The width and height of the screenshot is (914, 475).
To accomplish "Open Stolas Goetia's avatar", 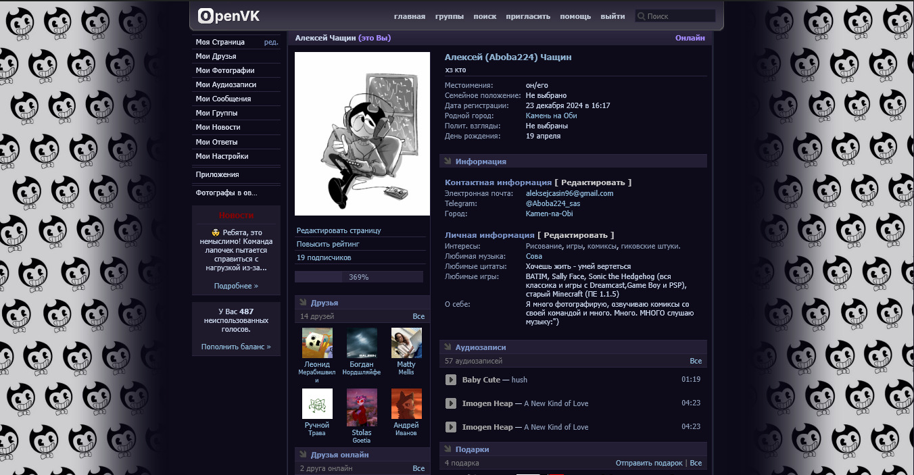I will (362, 407).
